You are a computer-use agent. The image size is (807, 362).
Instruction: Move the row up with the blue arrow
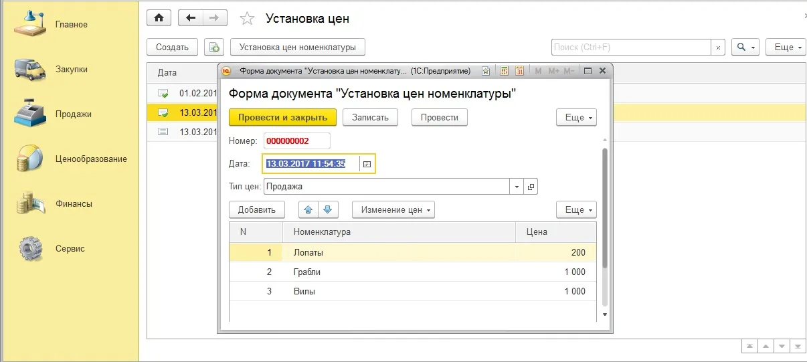pyautogui.click(x=308, y=209)
